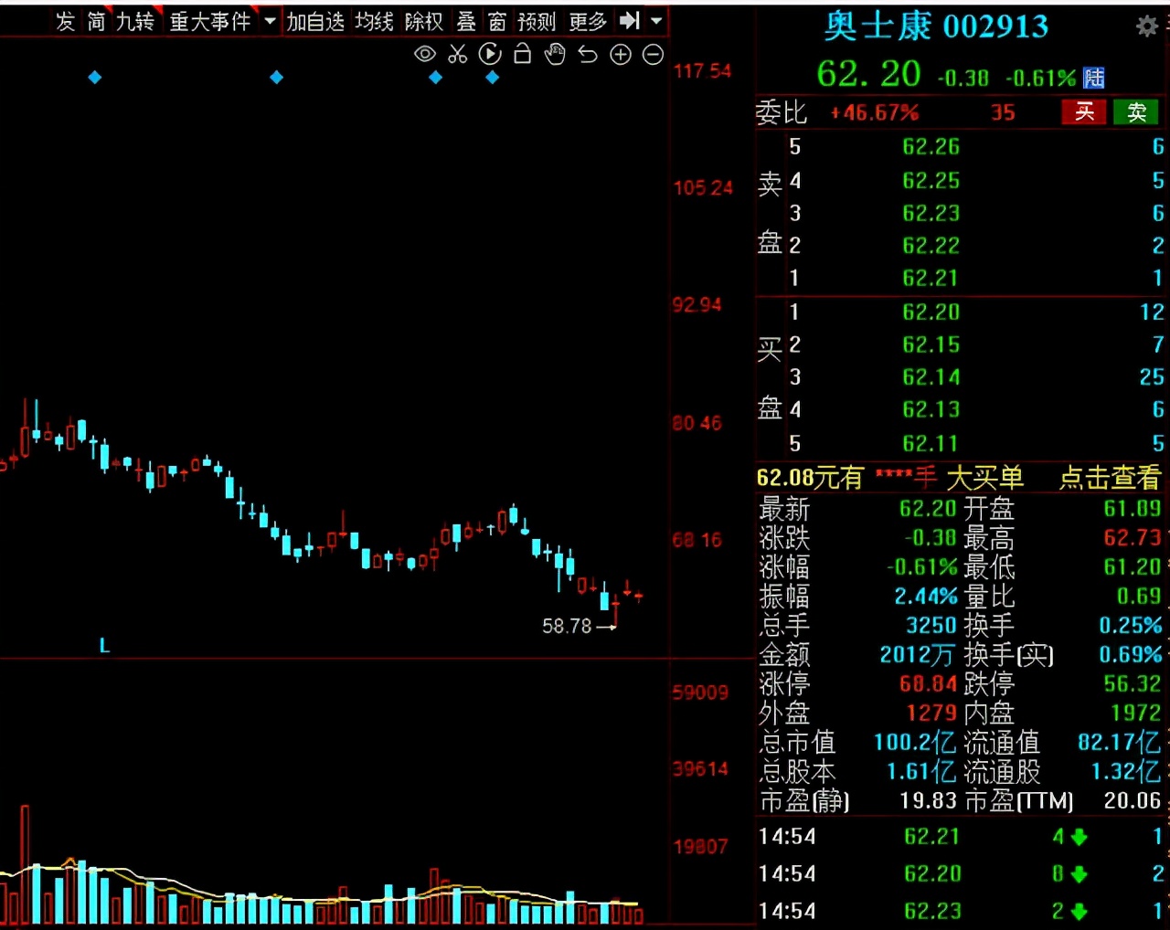Click the blue L marker below chart
Screen dimensions: 1170x930
(104, 646)
